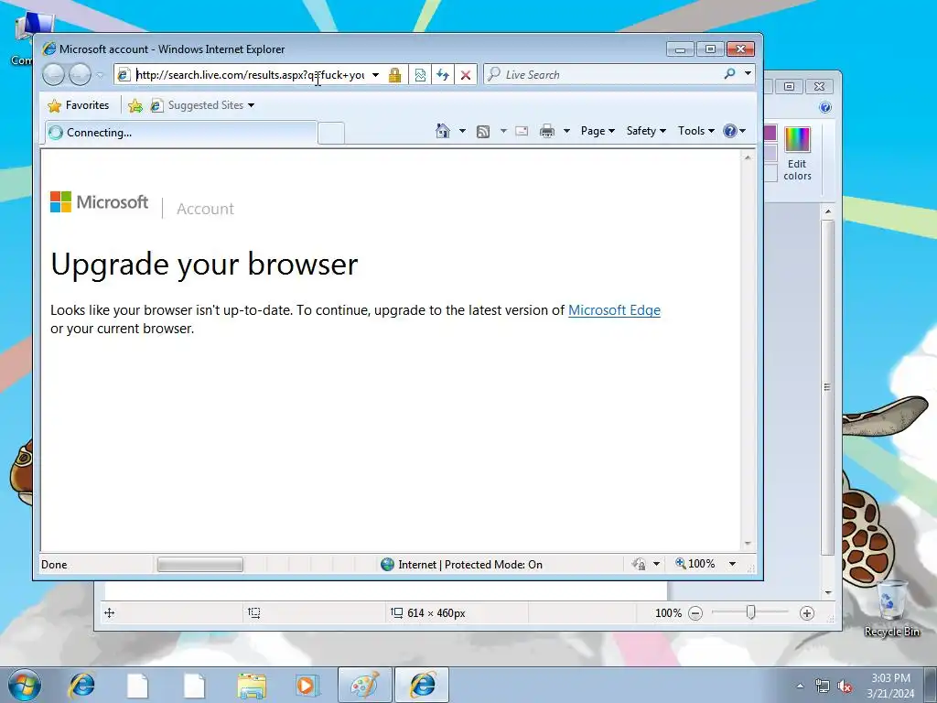
Task: Click the 100% zoom level button
Action: point(695,564)
